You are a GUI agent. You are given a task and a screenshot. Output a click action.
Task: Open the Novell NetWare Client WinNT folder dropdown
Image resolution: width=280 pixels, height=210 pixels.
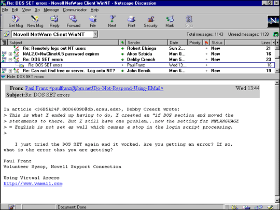pyautogui.click(x=95, y=34)
